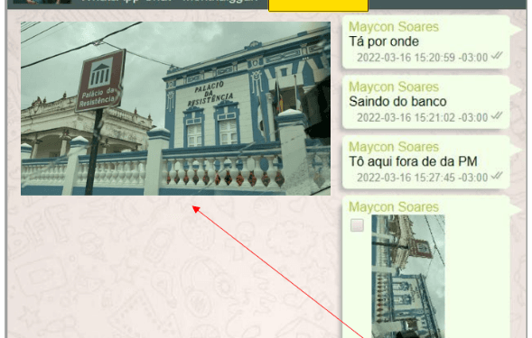The height and width of the screenshot is (338, 532).
Task: Click the read checkmarks on 'Tô aqui fora de da PM'
Action: 497,176
